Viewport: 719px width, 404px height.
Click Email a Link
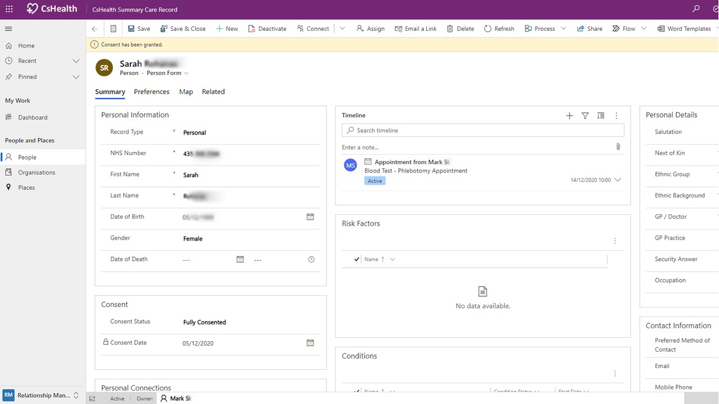pyautogui.click(x=416, y=29)
